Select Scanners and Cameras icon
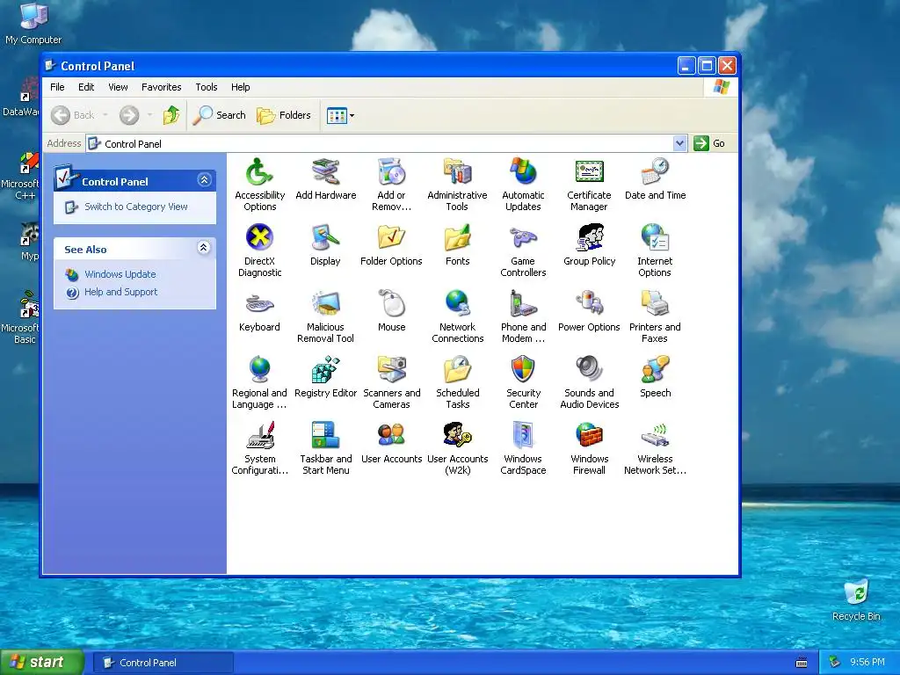Image resolution: width=900 pixels, height=675 pixels. [391, 370]
